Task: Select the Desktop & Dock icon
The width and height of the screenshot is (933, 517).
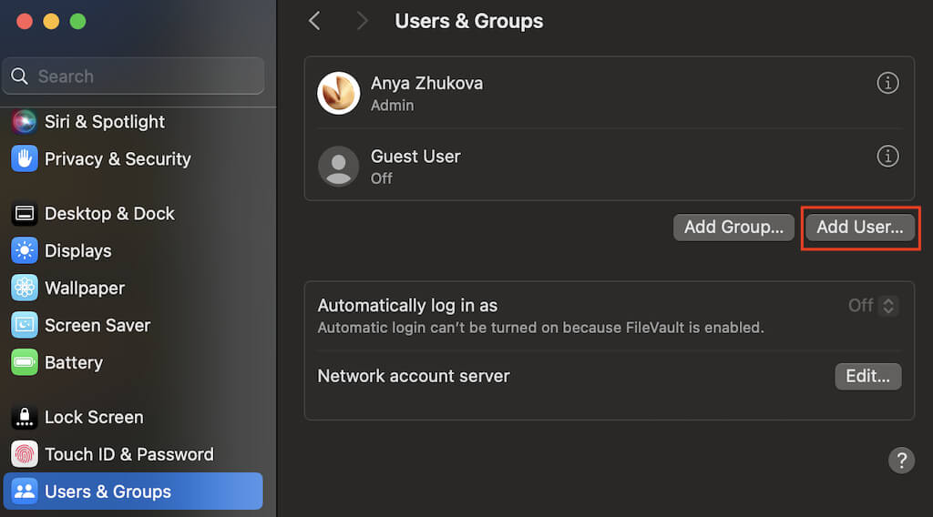Action: coord(25,213)
